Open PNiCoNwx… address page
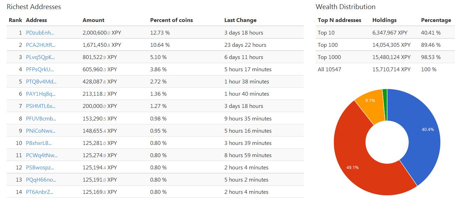 [41, 131]
